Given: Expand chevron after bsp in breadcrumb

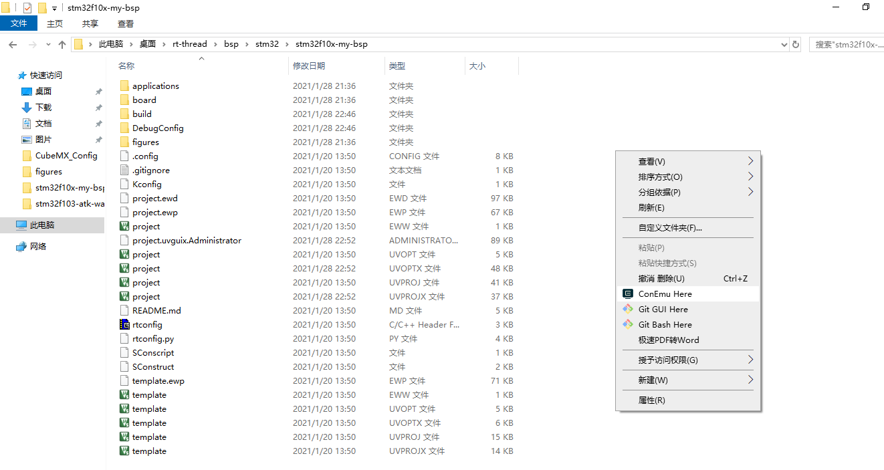Looking at the screenshot, I should 247,44.
